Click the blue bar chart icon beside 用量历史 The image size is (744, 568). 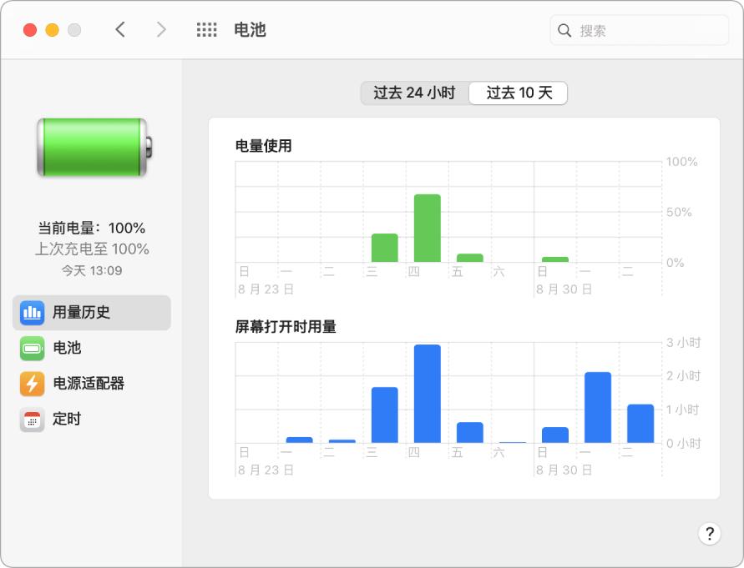pos(33,312)
